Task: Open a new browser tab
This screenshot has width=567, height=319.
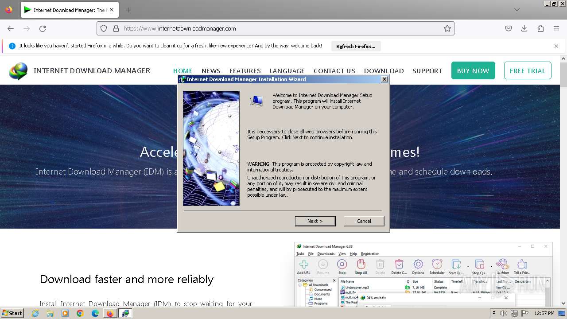Action: pos(128,10)
